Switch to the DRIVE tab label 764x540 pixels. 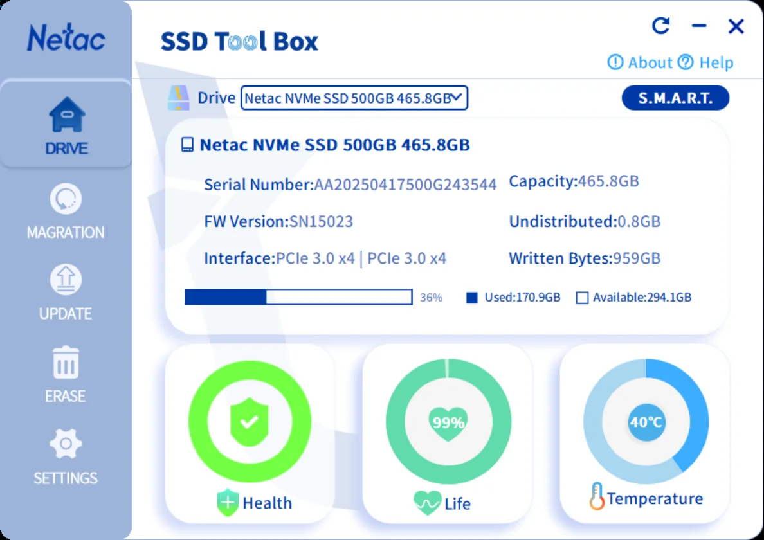(67, 148)
